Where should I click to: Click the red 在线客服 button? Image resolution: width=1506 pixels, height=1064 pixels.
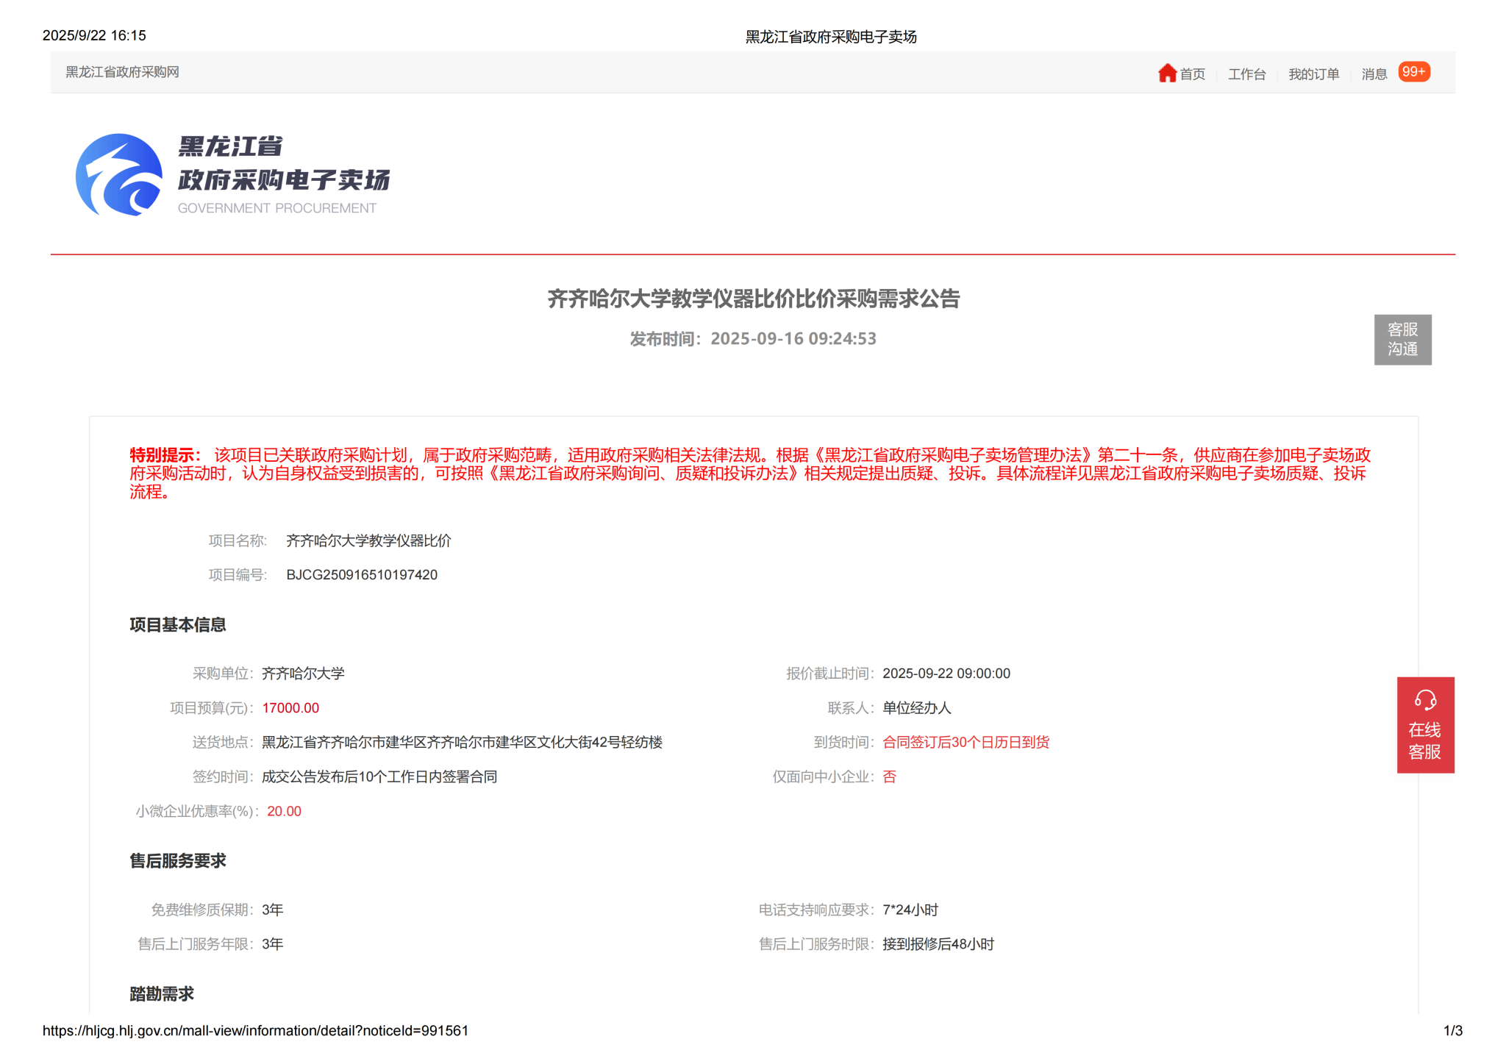1425,740
